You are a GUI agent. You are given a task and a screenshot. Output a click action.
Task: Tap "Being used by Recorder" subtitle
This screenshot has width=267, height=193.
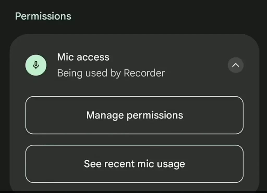[x=111, y=73]
